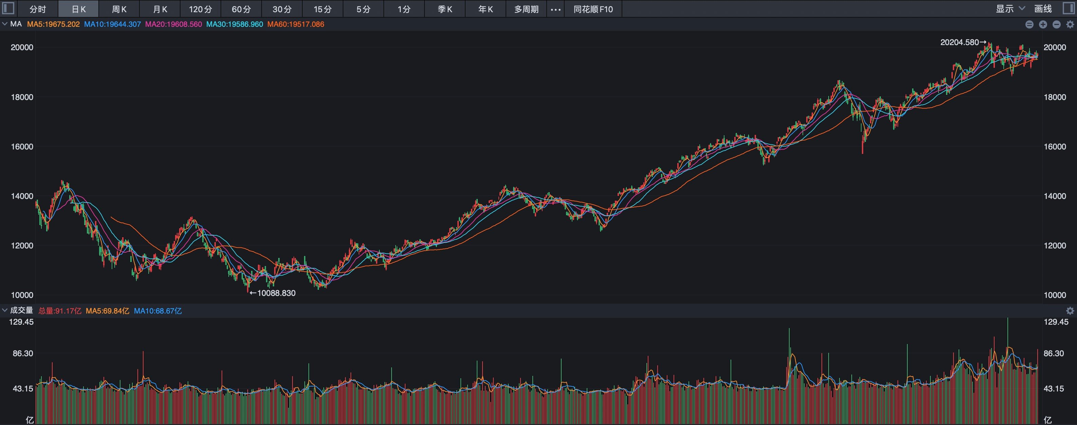Click the 成交量 indicator name label
This screenshot has width=1077, height=425.
coord(21,310)
